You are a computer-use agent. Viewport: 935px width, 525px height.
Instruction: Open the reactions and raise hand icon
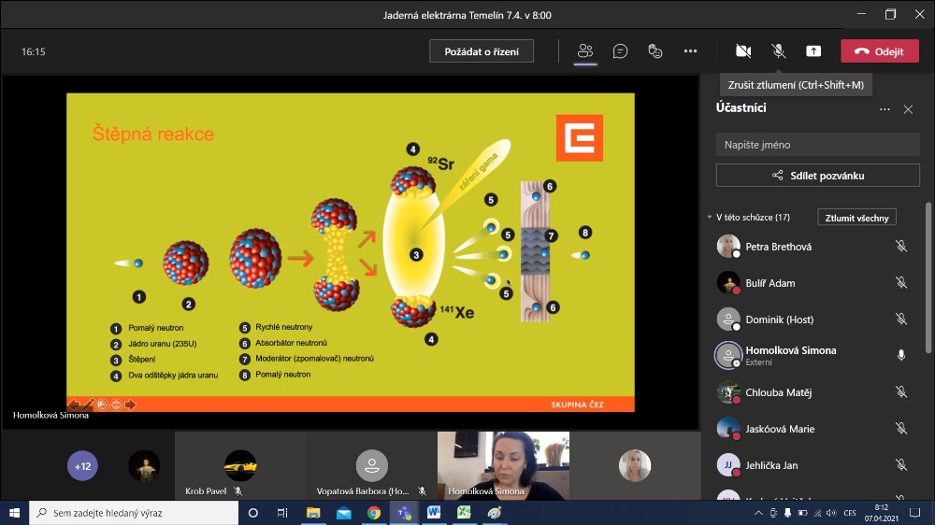tap(655, 51)
